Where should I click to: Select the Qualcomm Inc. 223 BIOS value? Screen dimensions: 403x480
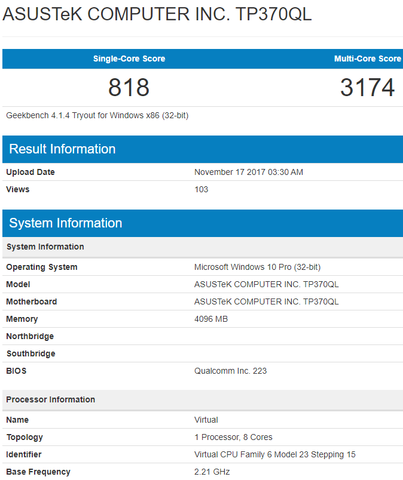click(x=231, y=371)
